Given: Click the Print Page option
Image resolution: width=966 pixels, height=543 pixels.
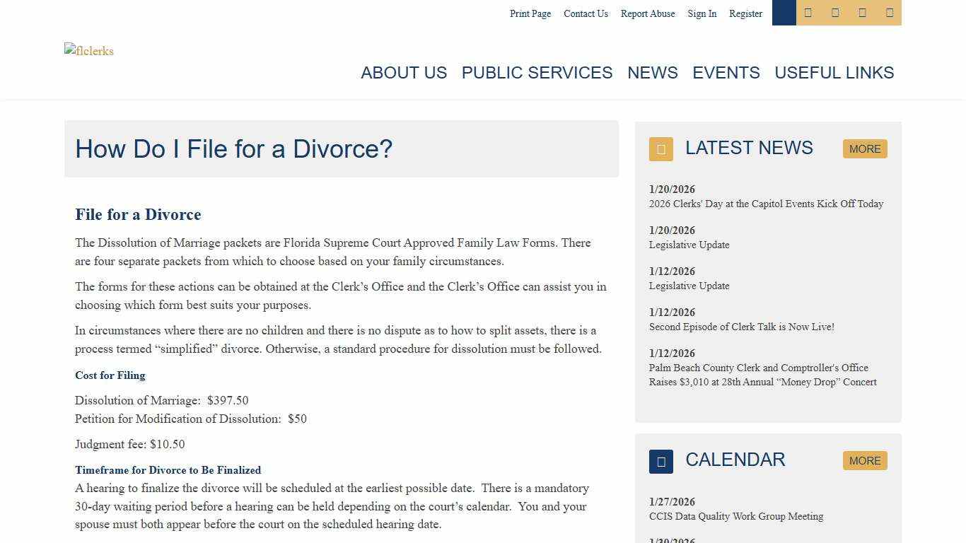Looking at the screenshot, I should point(530,13).
